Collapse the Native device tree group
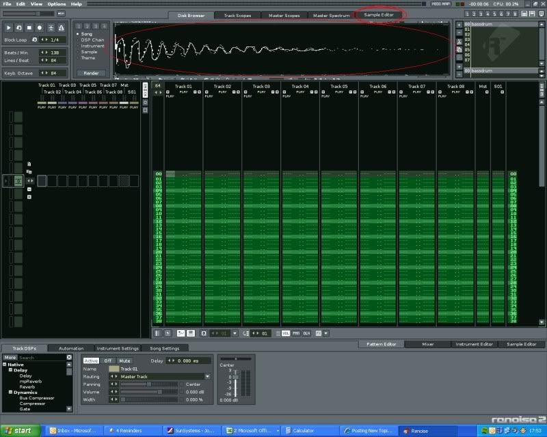547x437 pixels. tap(5, 364)
